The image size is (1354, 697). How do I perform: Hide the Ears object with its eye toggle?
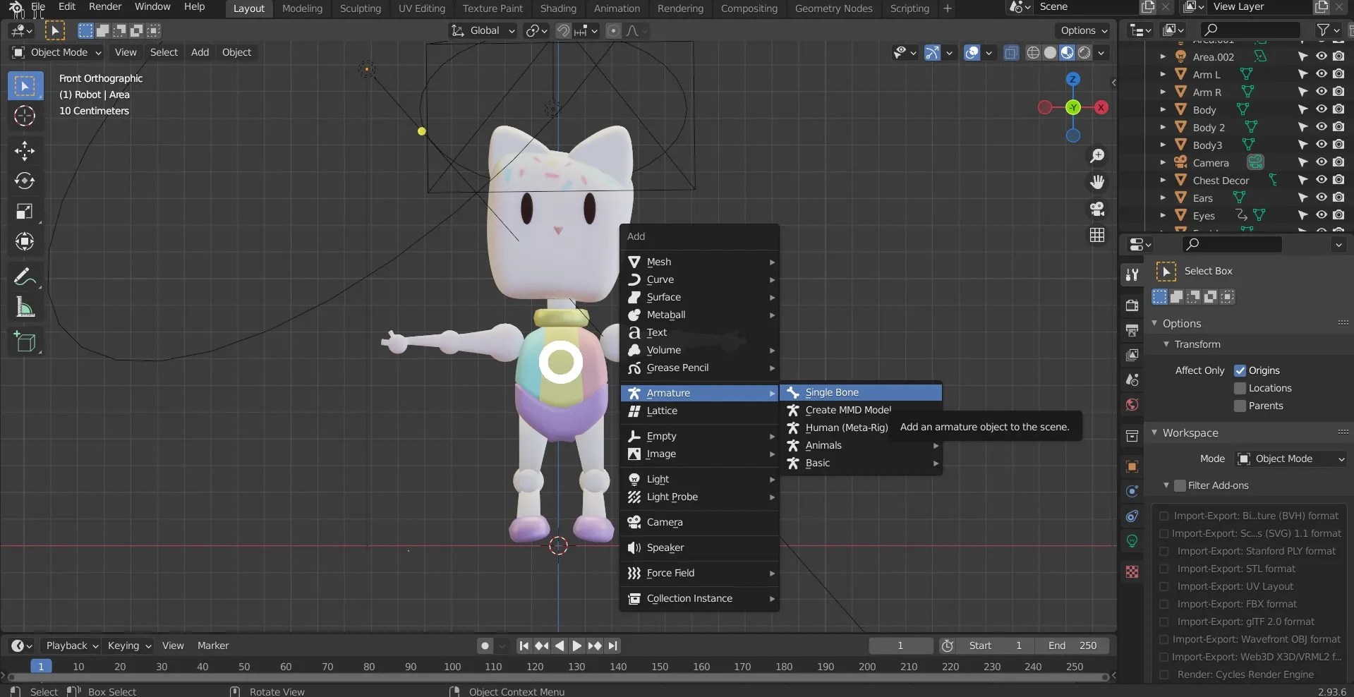point(1321,198)
